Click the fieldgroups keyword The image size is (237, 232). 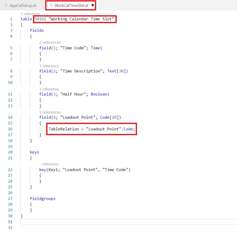click(43, 199)
